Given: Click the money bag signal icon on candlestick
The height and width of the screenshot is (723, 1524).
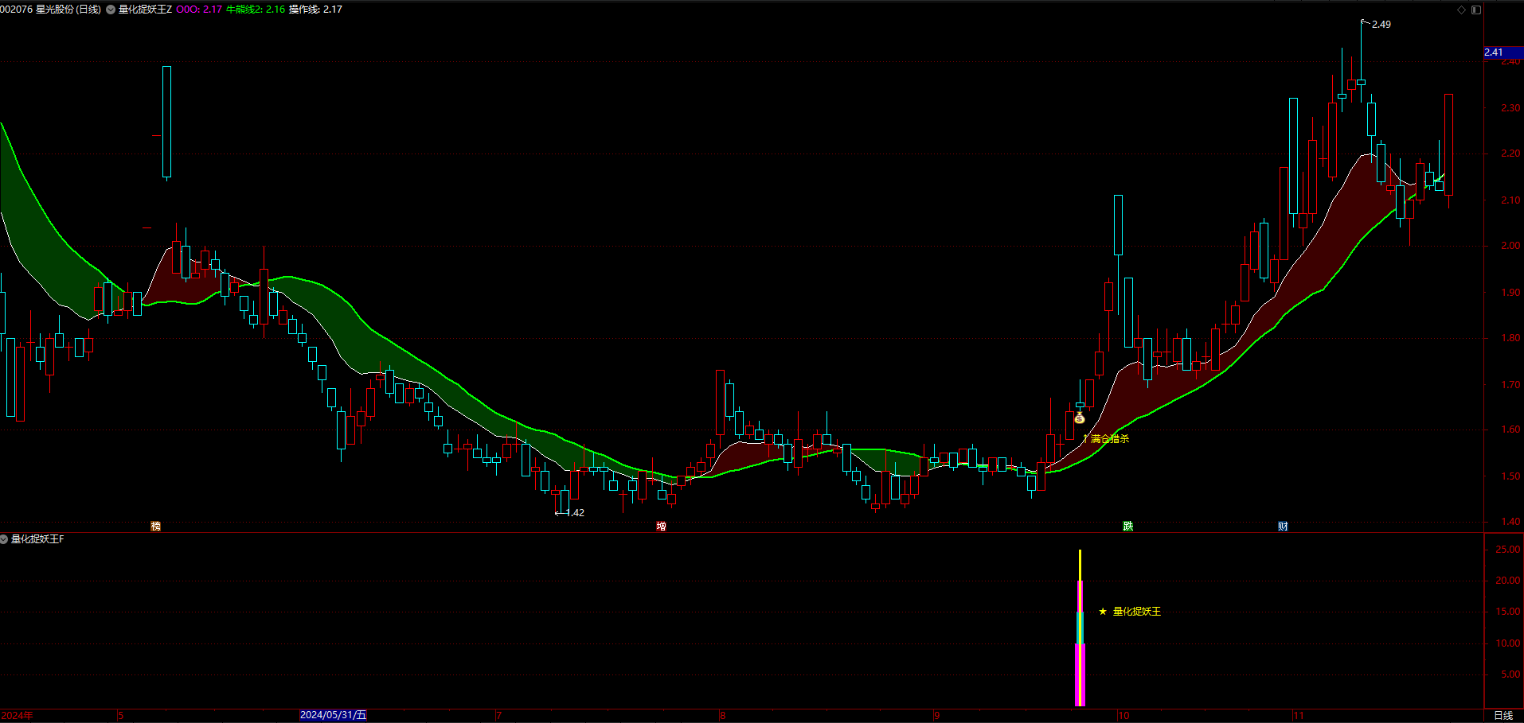Looking at the screenshot, I should coord(1079,418).
